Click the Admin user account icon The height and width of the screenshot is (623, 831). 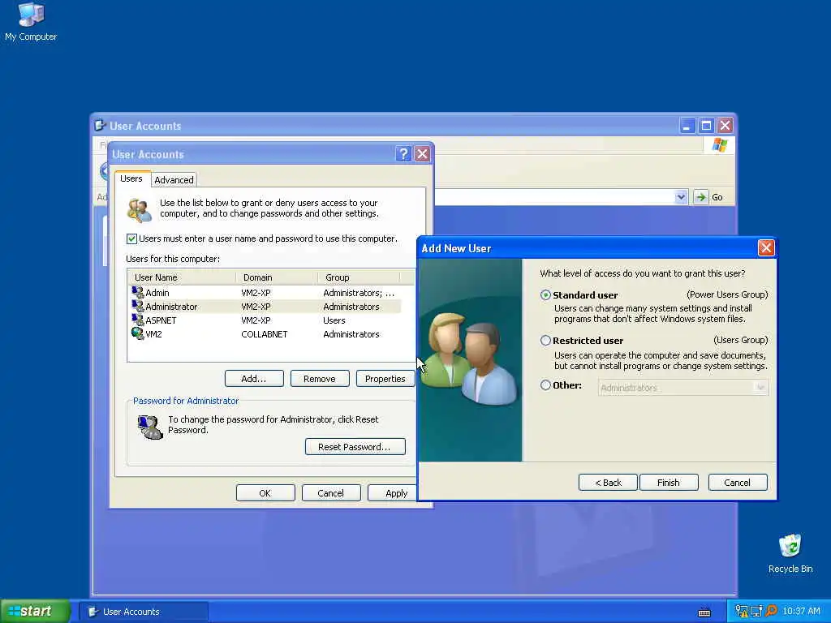tap(138, 292)
